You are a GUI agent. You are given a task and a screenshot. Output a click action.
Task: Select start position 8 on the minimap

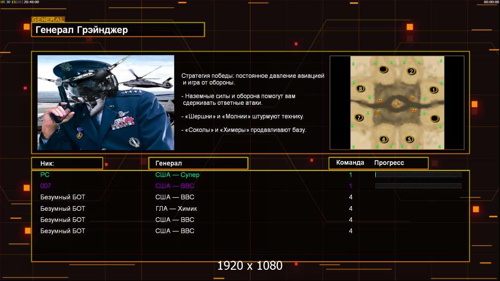point(360,89)
